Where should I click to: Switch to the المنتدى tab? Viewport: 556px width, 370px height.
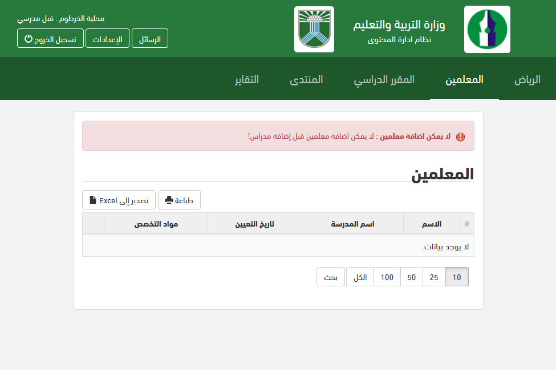306,80
